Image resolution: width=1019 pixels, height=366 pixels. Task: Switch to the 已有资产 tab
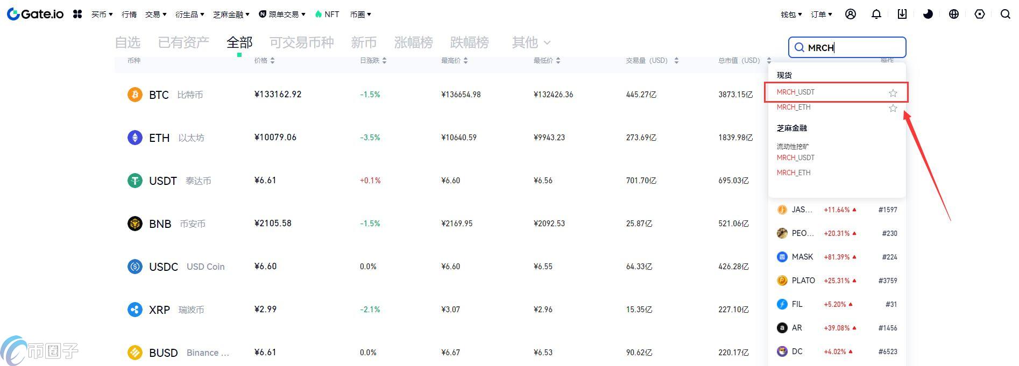(183, 42)
